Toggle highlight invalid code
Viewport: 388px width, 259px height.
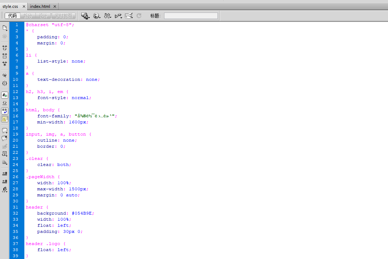5,103
